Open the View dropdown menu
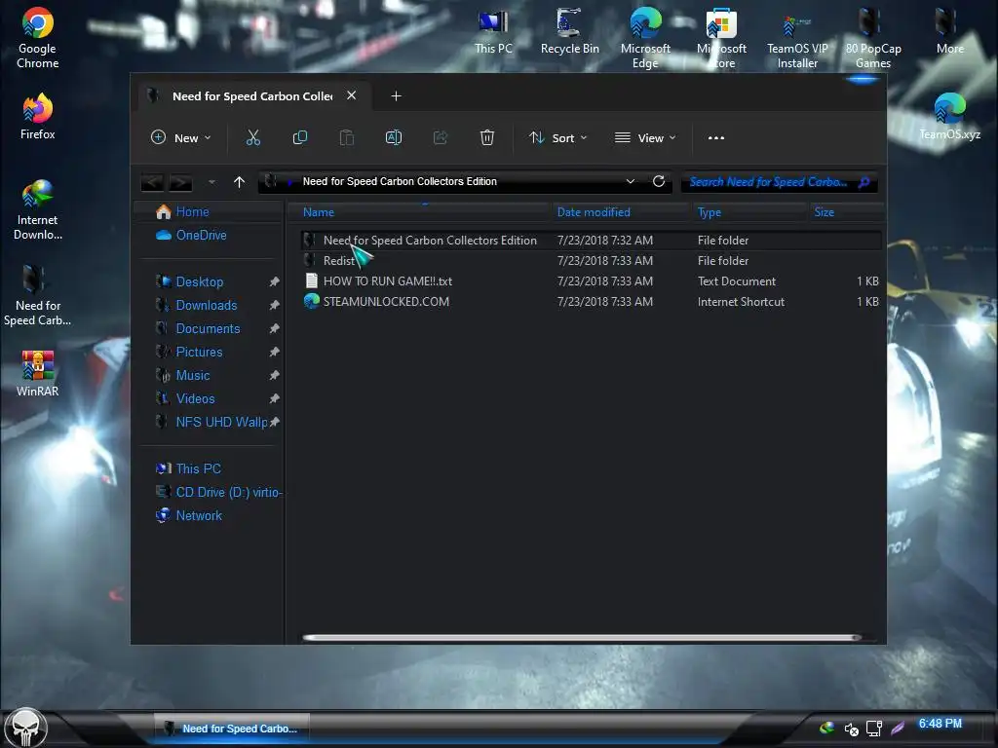This screenshot has width=998, height=748. 645,137
